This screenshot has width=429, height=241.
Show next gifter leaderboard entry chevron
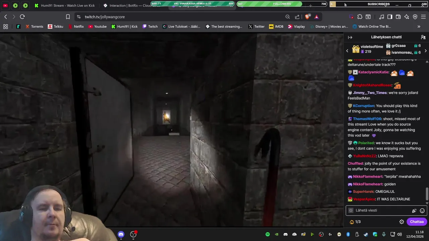tap(426, 51)
